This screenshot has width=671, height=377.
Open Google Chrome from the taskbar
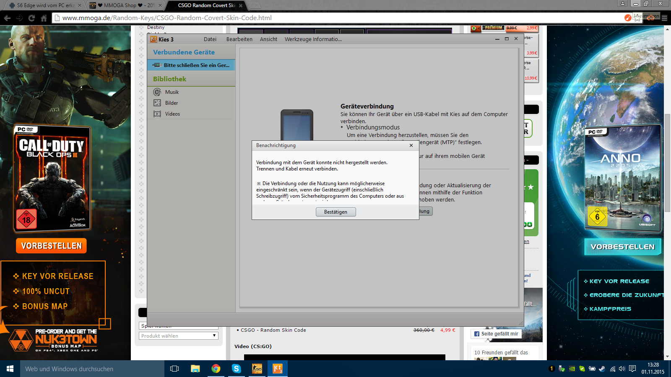point(216,369)
